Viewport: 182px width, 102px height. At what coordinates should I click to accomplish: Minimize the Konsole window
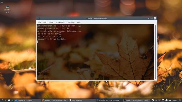(x=148, y=18)
